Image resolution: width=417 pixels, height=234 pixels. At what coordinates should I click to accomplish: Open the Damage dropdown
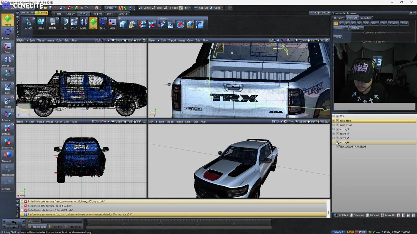[340, 28]
